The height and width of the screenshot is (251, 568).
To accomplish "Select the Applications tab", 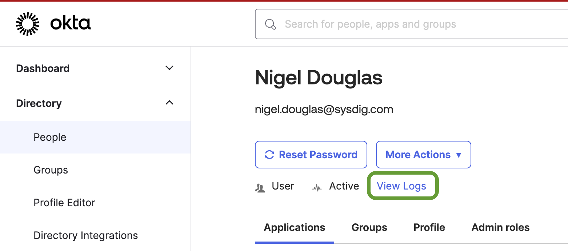I will 295,228.
